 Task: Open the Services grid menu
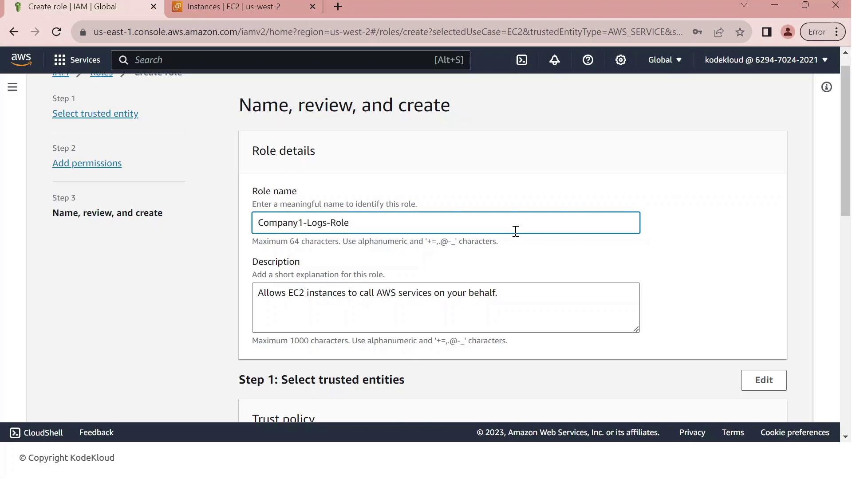click(x=77, y=60)
